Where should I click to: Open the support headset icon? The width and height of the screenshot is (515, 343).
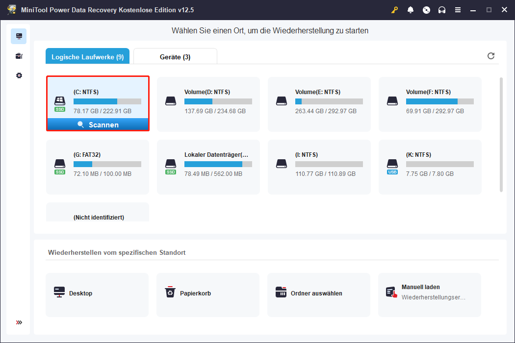(x=442, y=10)
